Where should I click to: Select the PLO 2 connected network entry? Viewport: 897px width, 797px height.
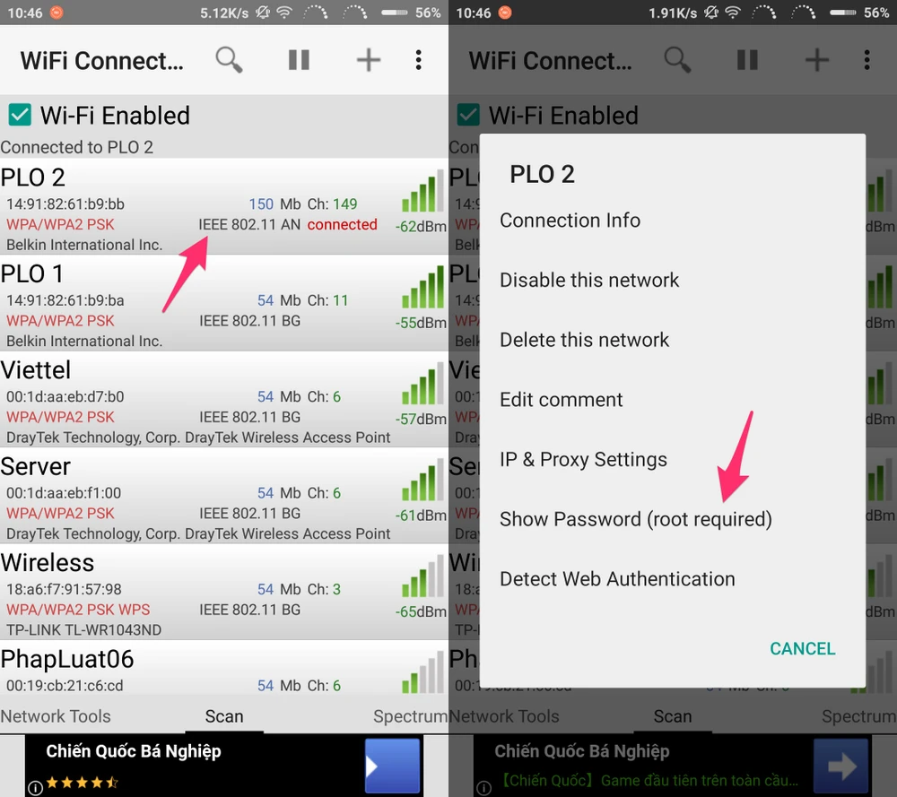coord(223,207)
